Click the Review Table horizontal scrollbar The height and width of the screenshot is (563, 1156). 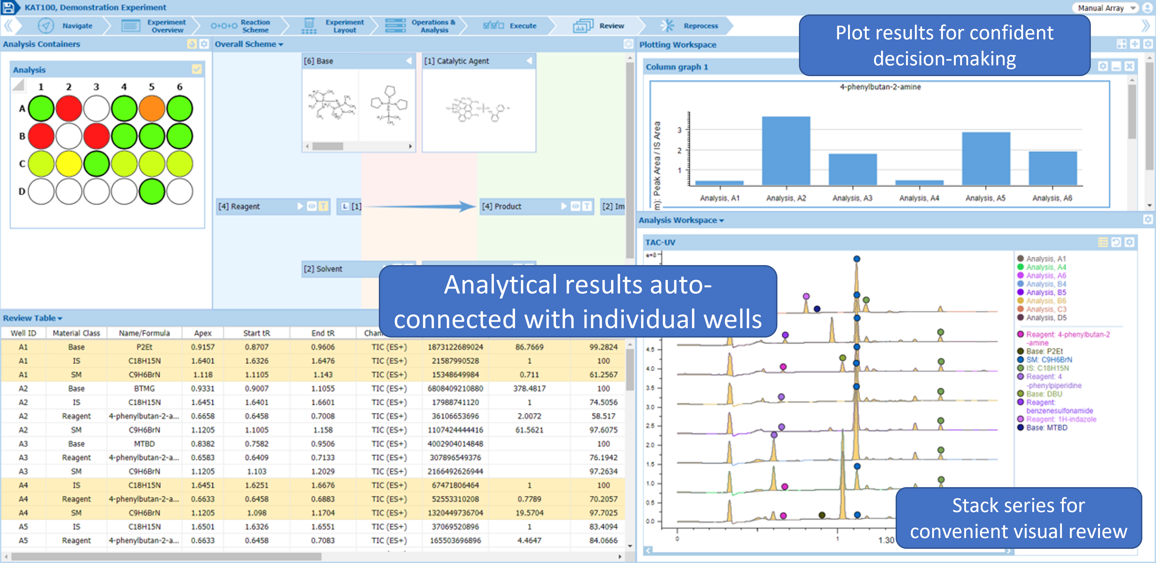166,556
